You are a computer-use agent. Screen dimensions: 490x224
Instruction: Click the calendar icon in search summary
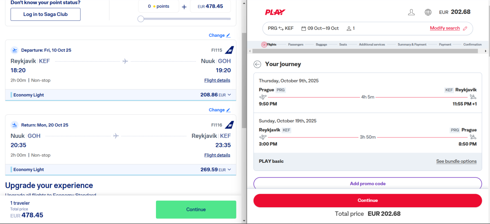303,29
